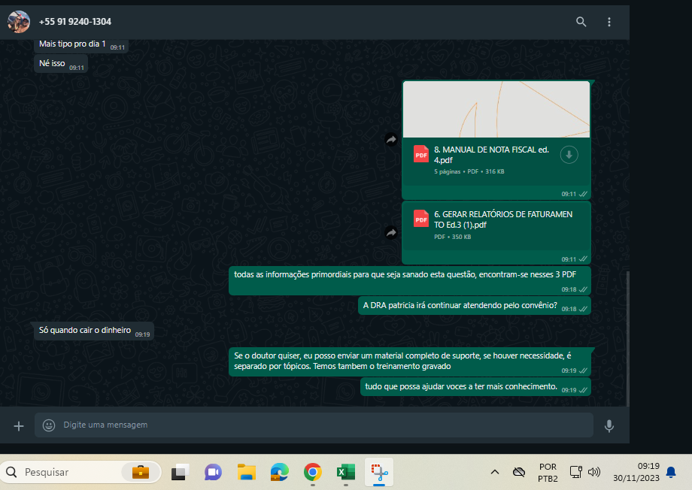
Task: Click the contact profile picture
Action: pos(19,22)
